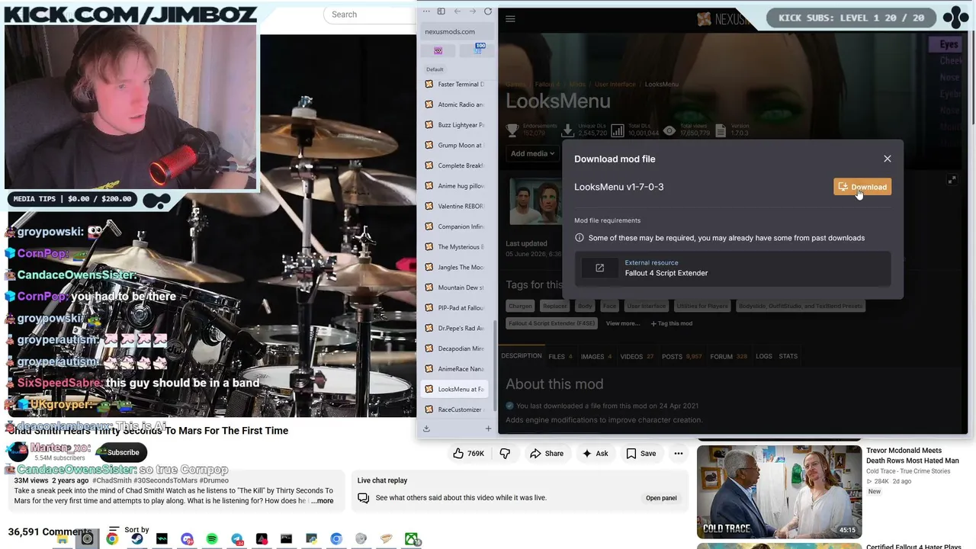Screen dimensions: 976x549
Task: Switch to the RaceCustomizer tab
Action: coord(456,409)
